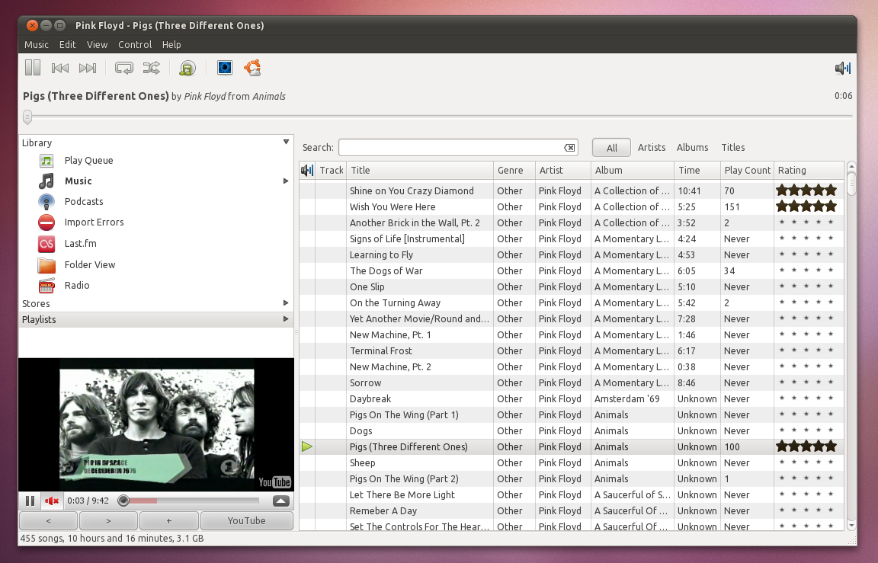
Task: Click the scrollbar down arrow
Action: [x=851, y=526]
